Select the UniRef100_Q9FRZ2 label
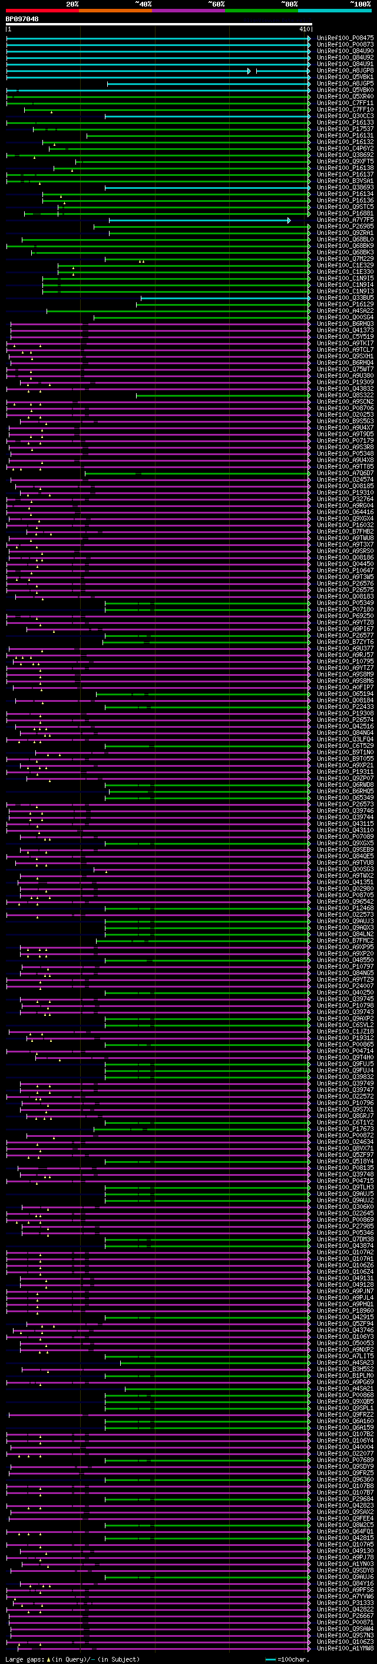The image size is (377, 1664). (x=345, y=1414)
